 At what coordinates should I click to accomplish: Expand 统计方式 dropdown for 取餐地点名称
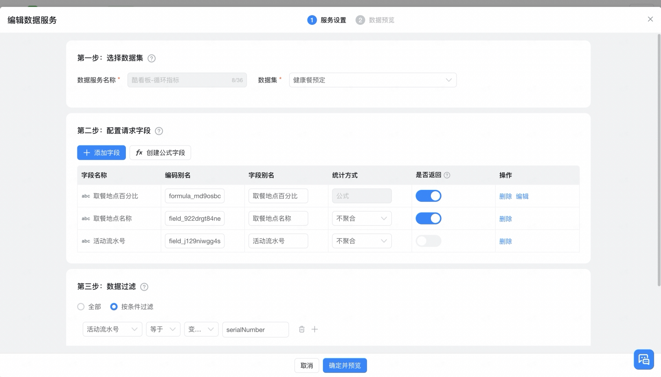point(362,218)
